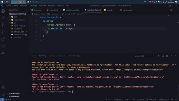Image resolution: width=179 pixels, height=101 pixels.
Task: Toggle Live Server Port: 5500 in status bar
Action: pos(152,100)
